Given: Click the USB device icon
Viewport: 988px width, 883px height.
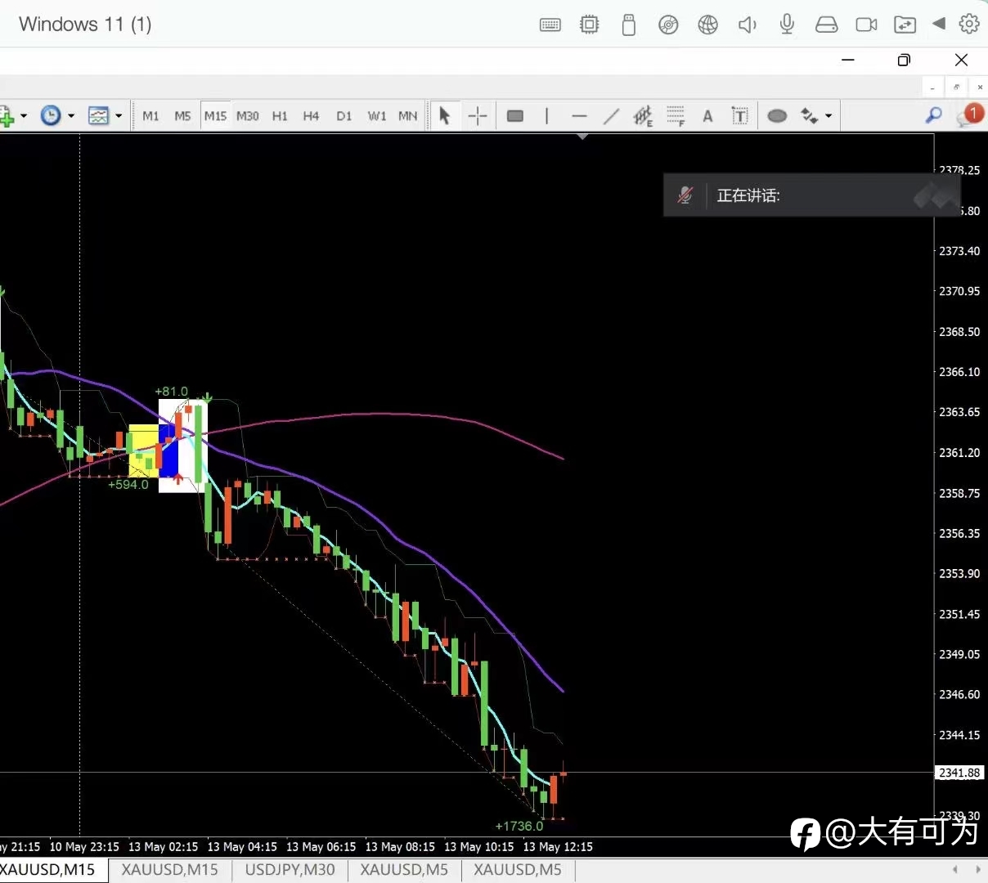Looking at the screenshot, I should click(628, 25).
